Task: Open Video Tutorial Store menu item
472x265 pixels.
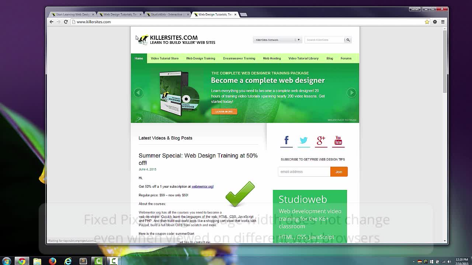Action: [x=164, y=58]
